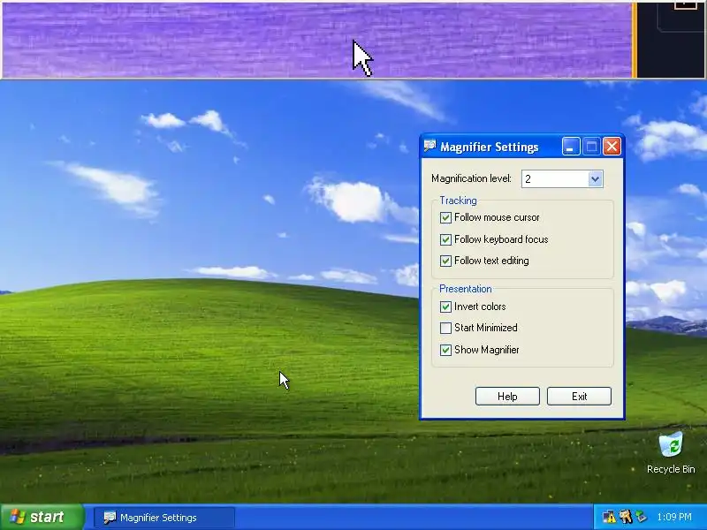The width and height of the screenshot is (707, 530).
Task: Click the Magnifier Settings title bar
Action: click(x=522, y=147)
